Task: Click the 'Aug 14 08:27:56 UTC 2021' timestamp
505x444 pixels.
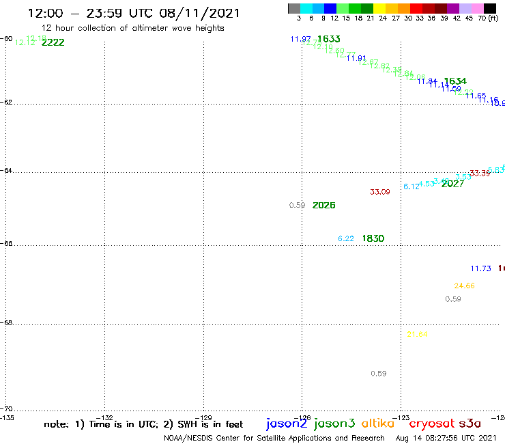Action: [x=446, y=439]
